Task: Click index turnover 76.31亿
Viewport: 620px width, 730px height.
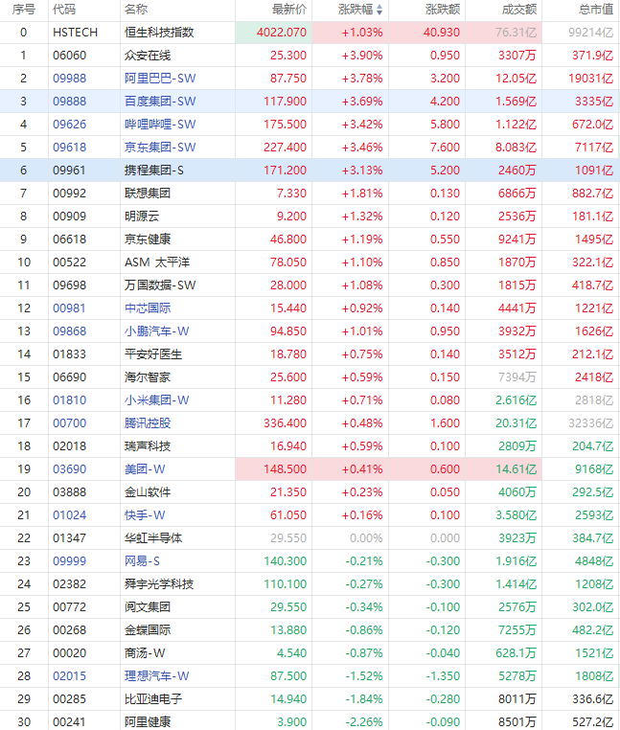Action: tap(517, 33)
